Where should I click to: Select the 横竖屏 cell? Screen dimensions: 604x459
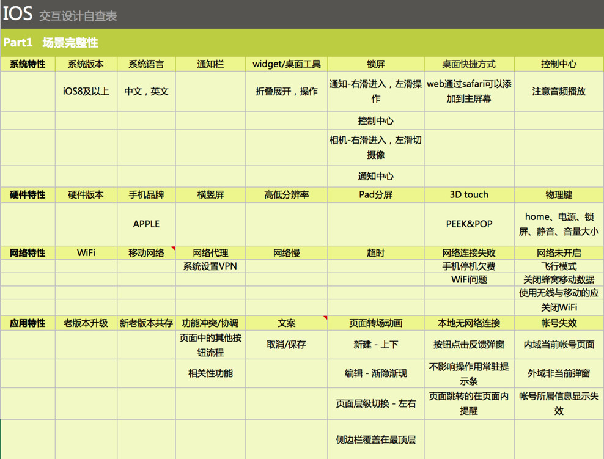(210, 195)
